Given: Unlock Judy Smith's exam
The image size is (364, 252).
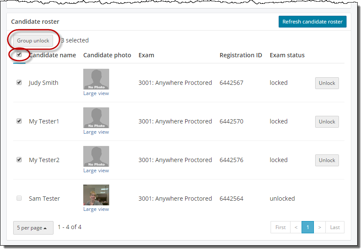Looking at the screenshot, I should click(327, 83).
